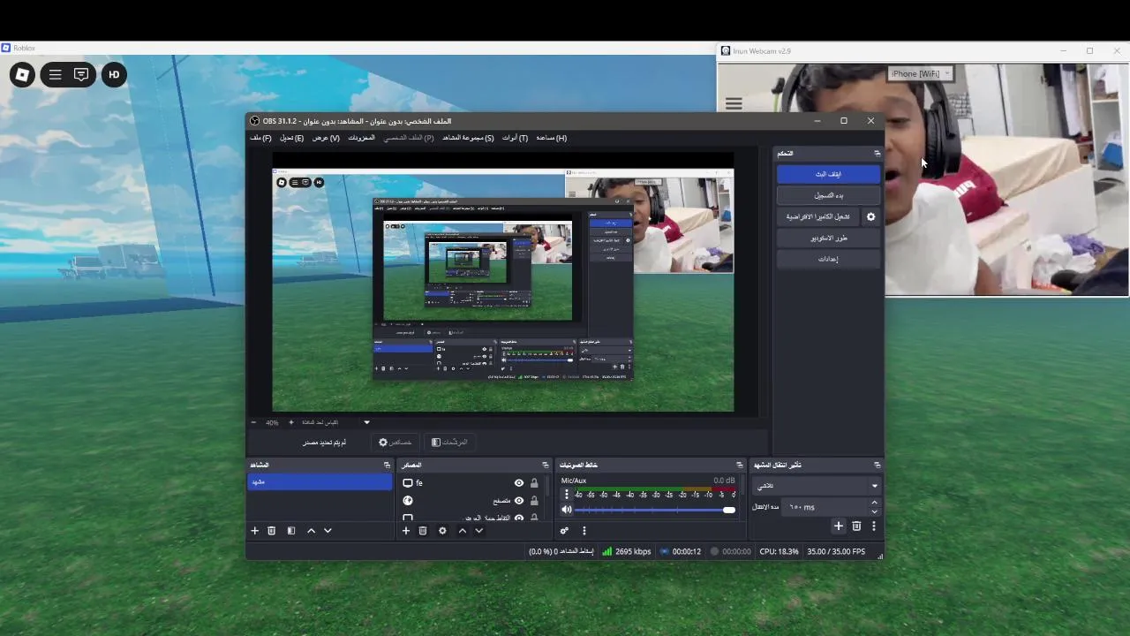This screenshot has height=636, width=1130.
Task: Click the blue Stop Streaming button
Action: pos(828,174)
